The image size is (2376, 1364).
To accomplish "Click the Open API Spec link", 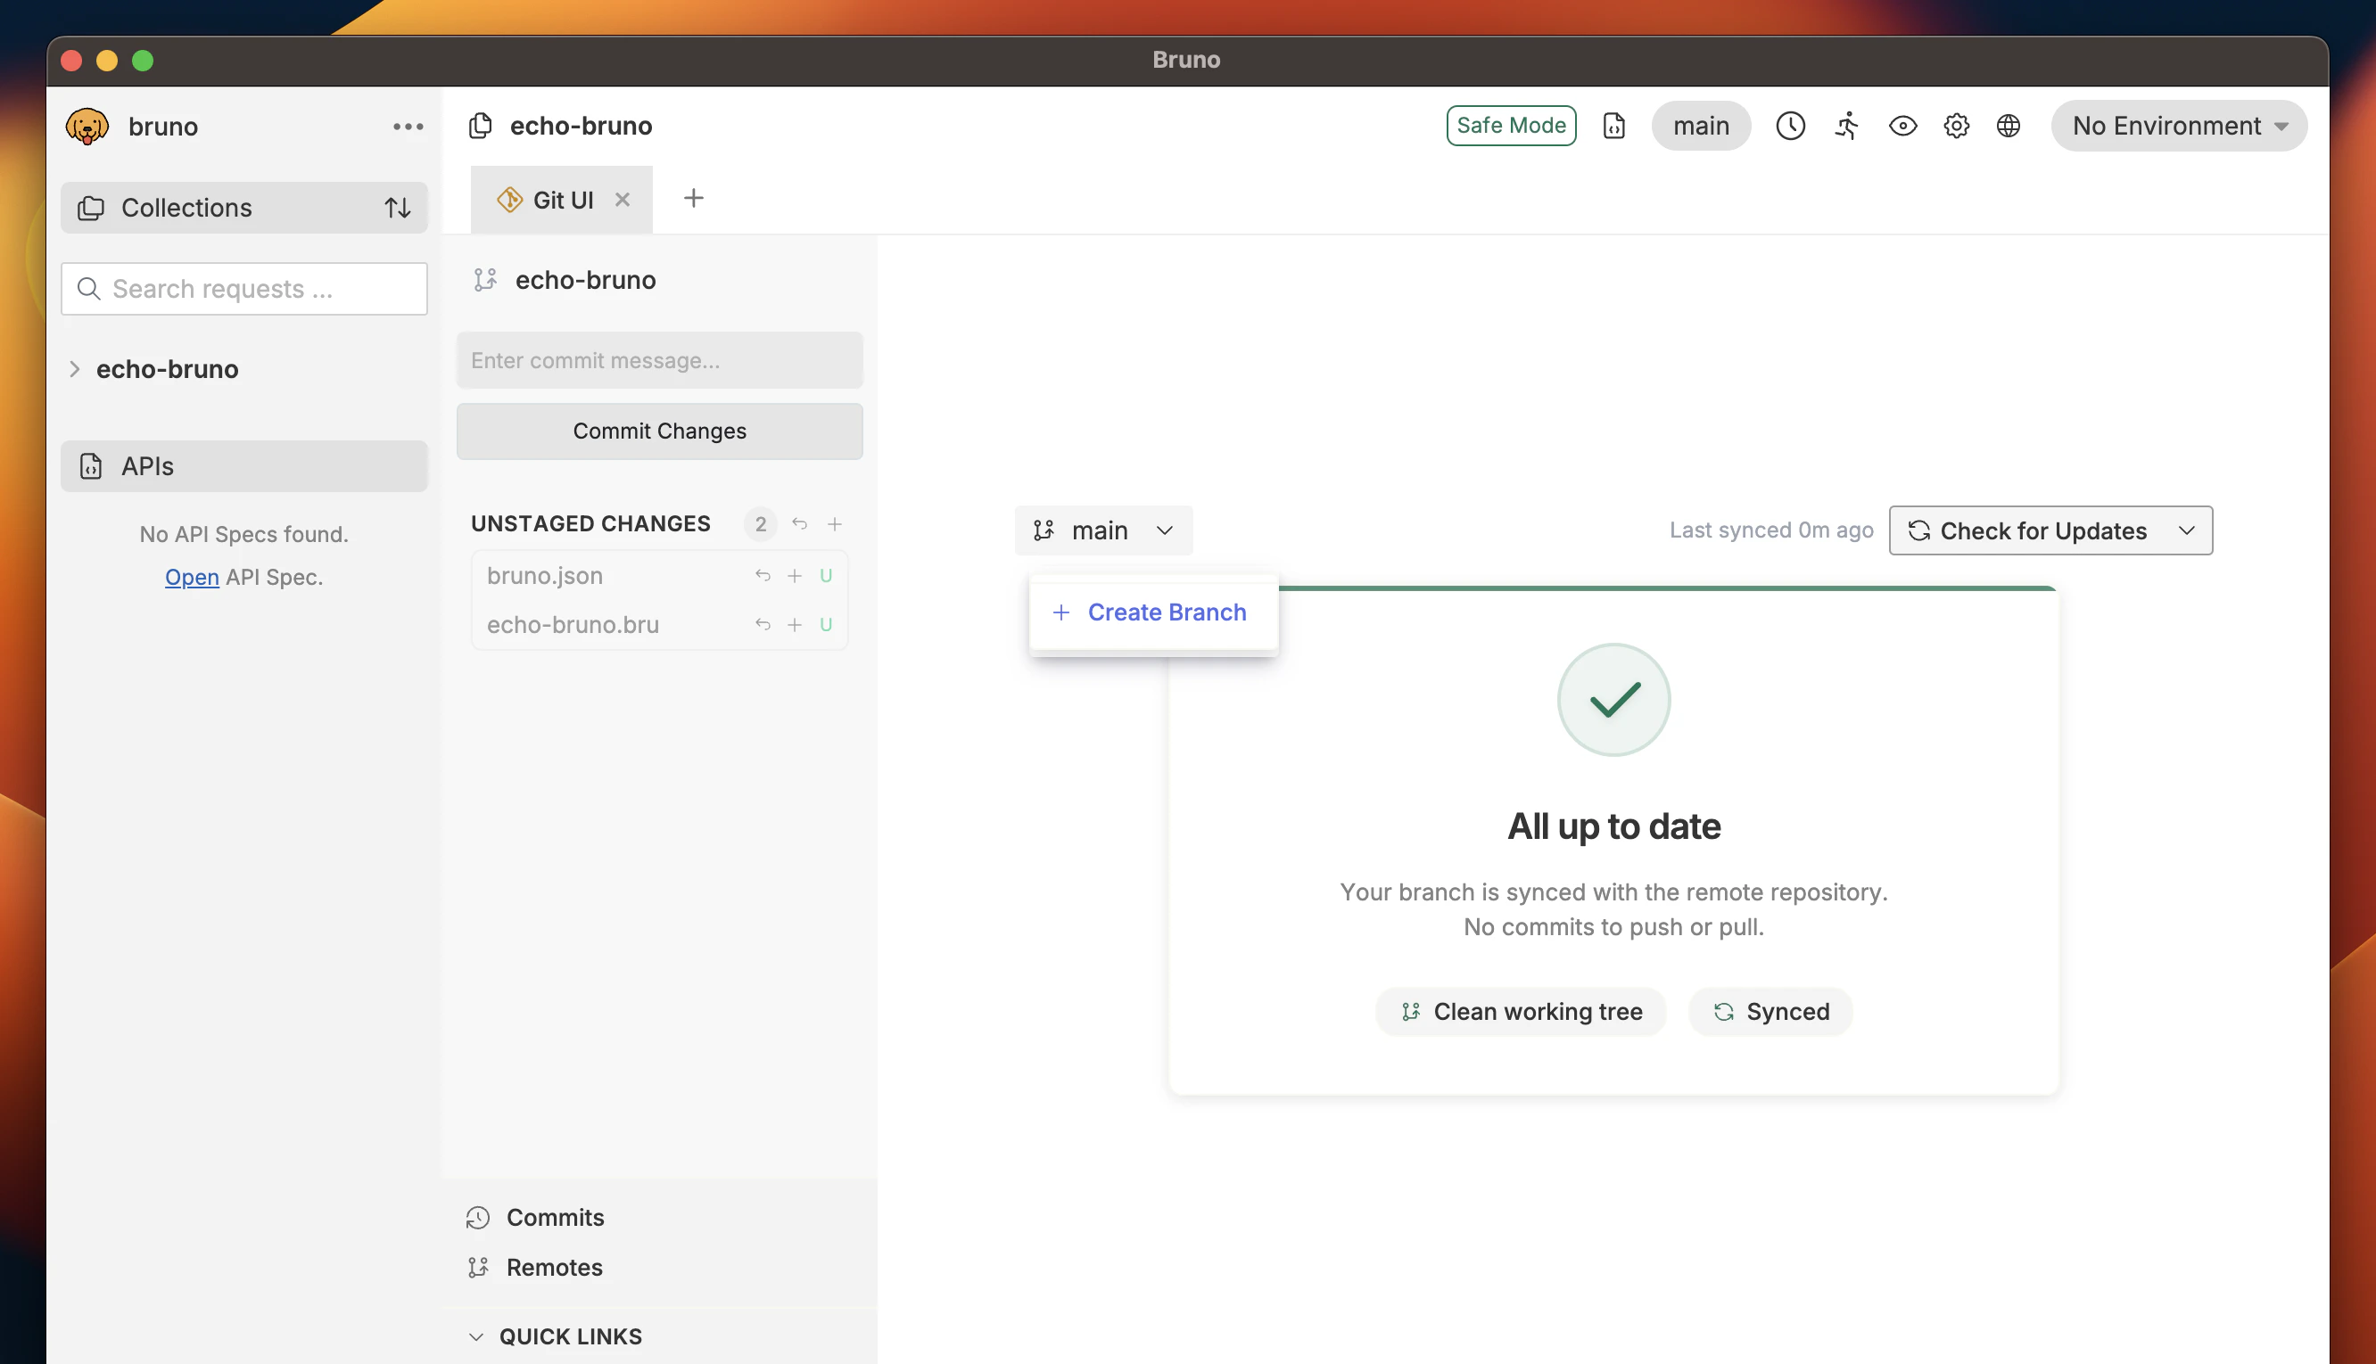I will coord(191,576).
